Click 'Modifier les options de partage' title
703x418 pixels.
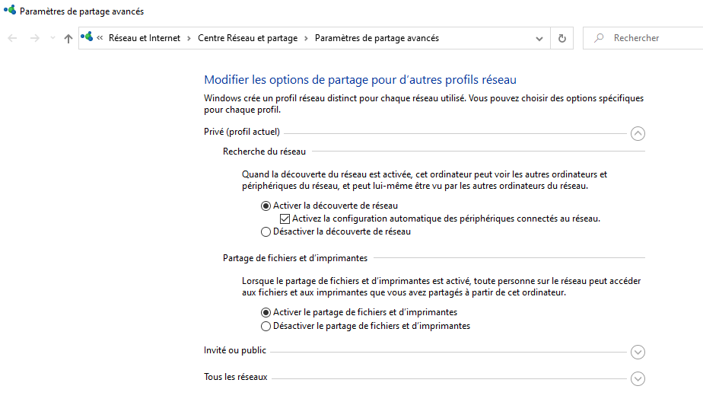point(360,79)
